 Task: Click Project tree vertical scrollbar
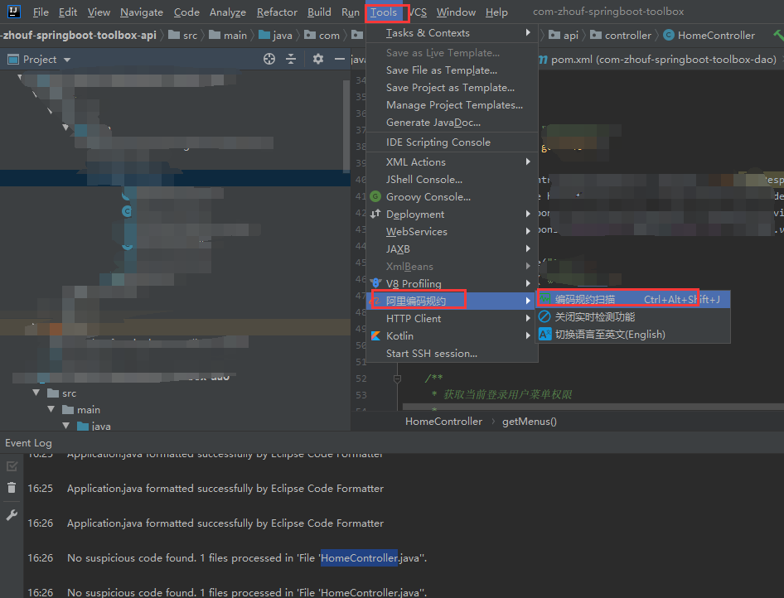346,126
